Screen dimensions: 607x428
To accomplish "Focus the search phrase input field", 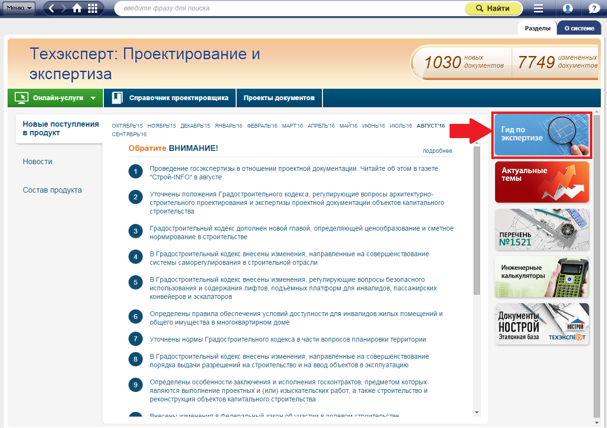I will (289, 9).
